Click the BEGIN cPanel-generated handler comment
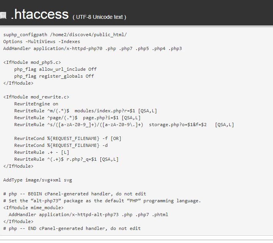273x243 pixels. click(x=75, y=194)
